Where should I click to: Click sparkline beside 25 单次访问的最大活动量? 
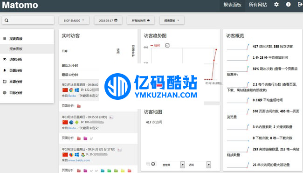click(x=238, y=165)
